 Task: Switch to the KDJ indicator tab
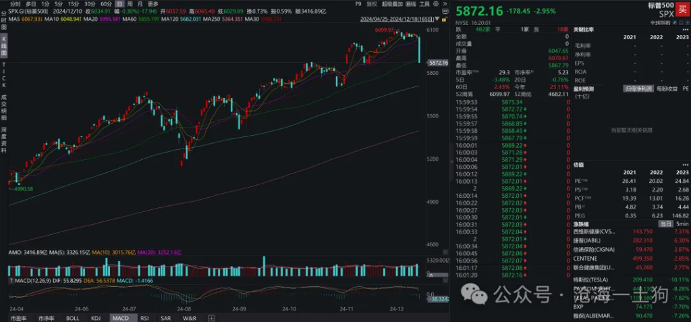[x=94, y=317]
